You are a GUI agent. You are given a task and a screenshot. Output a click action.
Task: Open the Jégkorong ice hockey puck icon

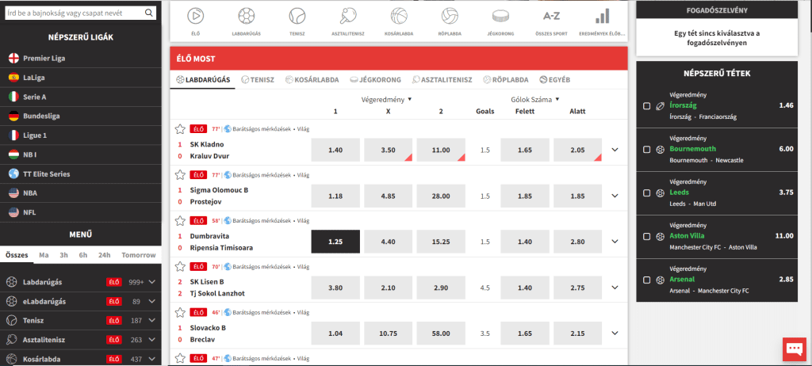click(x=500, y=17)
